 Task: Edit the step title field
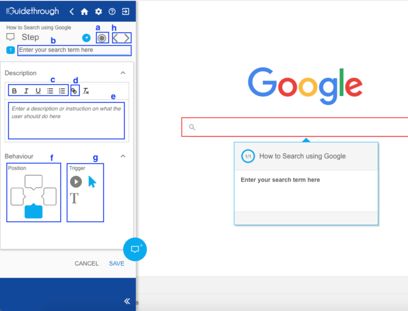click(x=74, y=50)
